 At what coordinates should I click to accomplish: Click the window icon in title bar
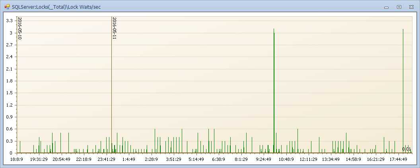pyautogui.click(x=7, y=7)
